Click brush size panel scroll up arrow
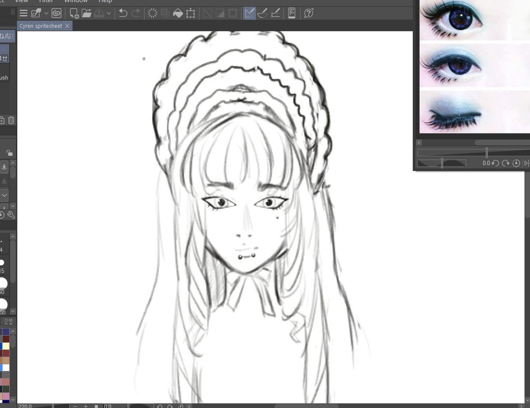 pos(13,237)
